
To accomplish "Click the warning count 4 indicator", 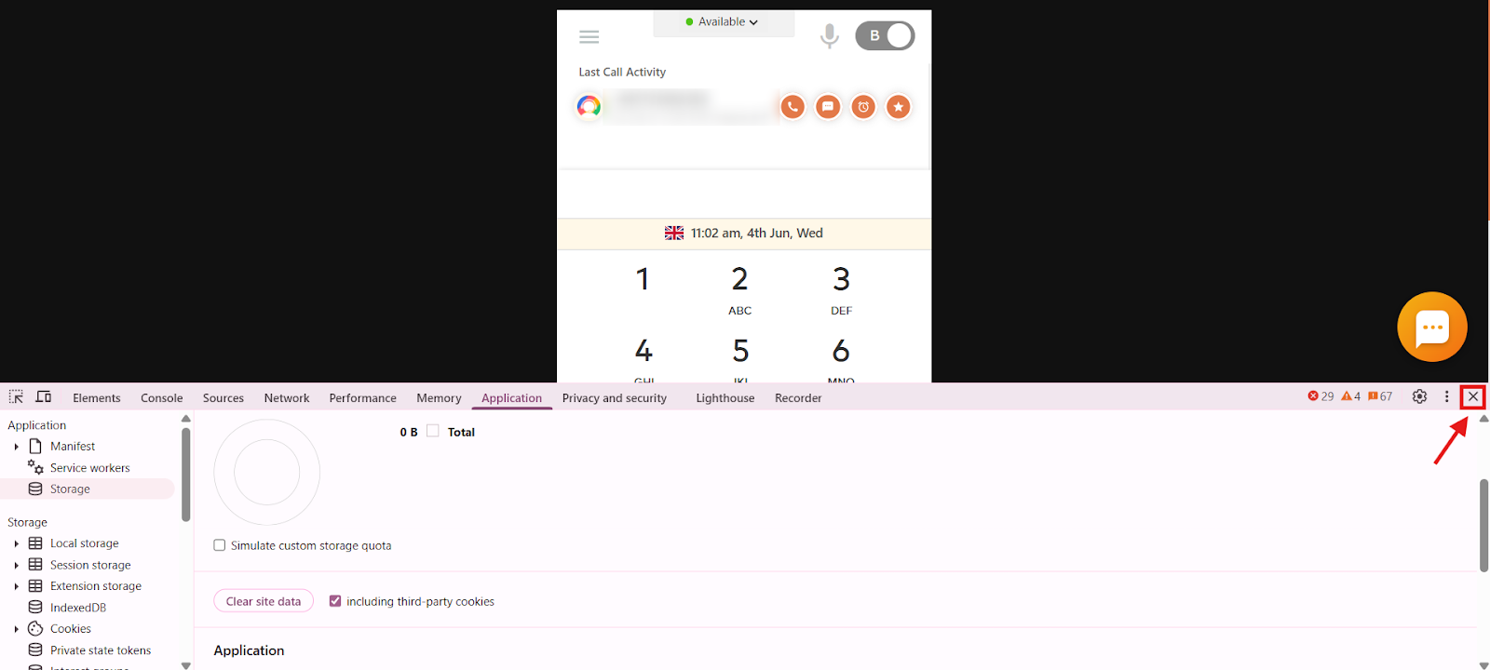I will coord(1351,396).
